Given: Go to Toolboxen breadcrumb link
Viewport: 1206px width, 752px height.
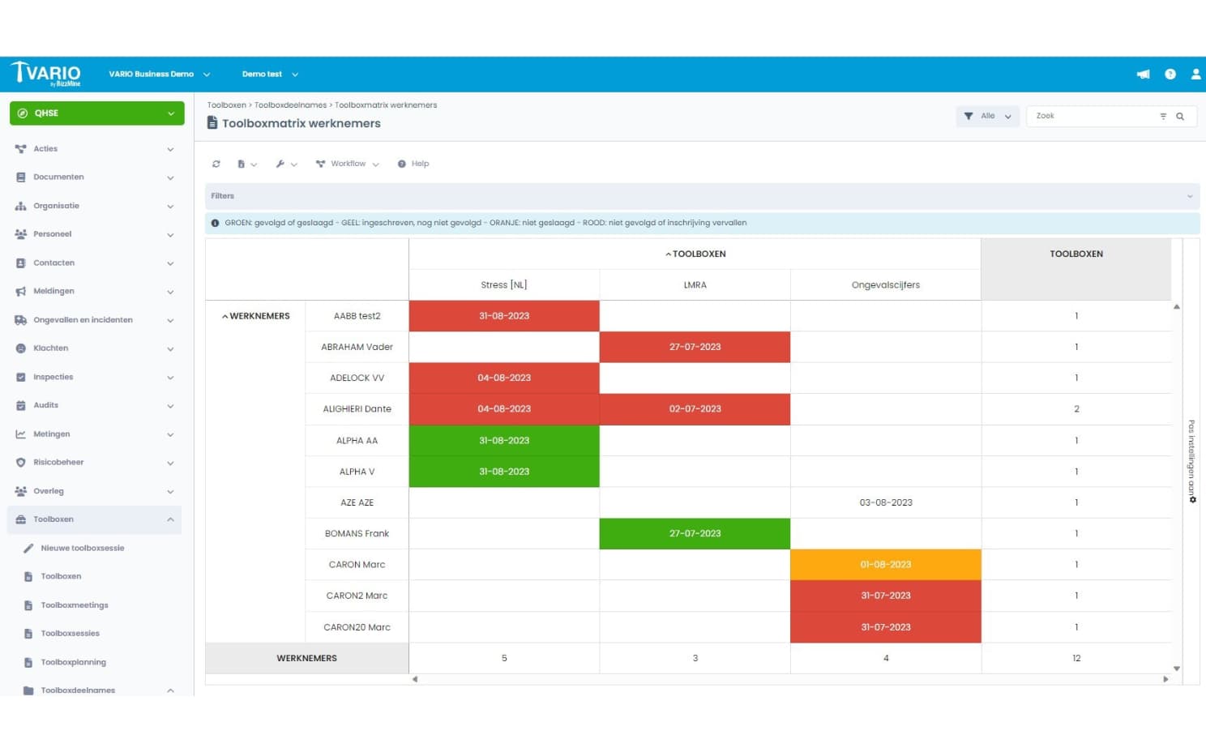Looking at the screenshot, I should click(227, 105).
